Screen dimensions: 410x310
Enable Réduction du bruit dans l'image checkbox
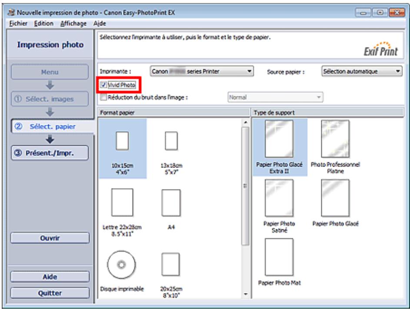click(x=103, y=97)
